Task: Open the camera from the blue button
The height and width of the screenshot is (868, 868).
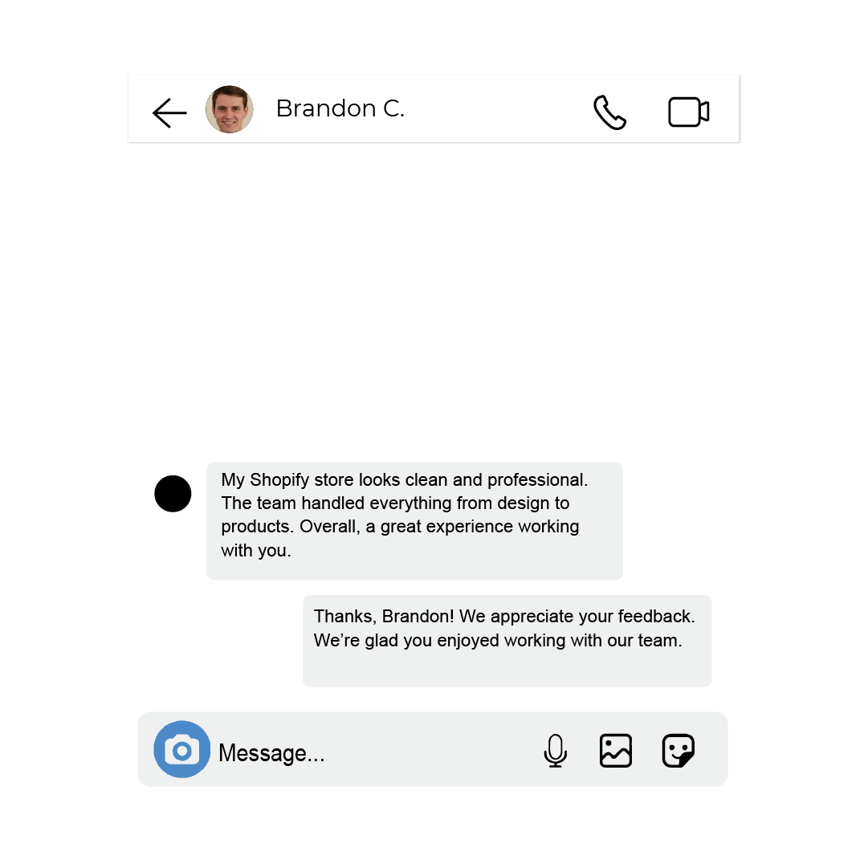Action: 182,749
